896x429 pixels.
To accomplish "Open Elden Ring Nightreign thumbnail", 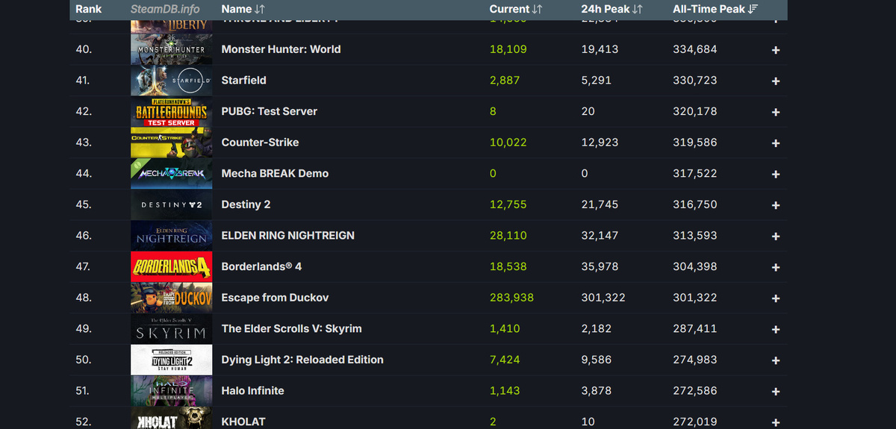I will pos(172,236).
